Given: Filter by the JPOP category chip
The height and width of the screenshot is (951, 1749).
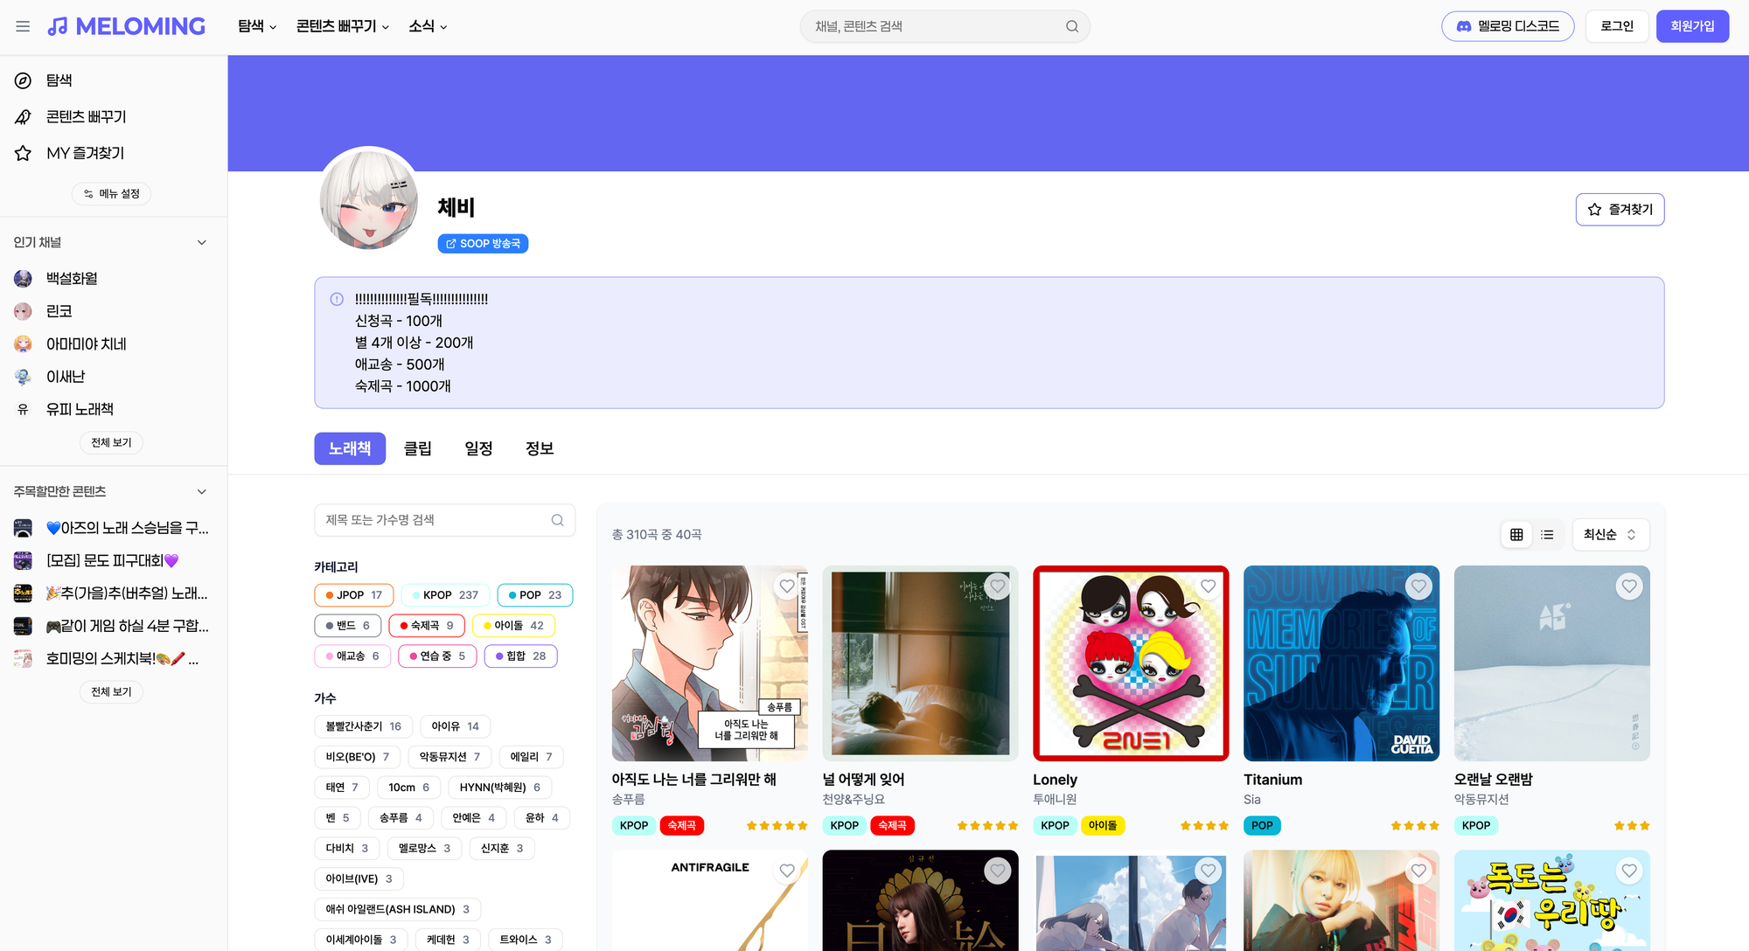Looking at the screenshot, I should click(x=353, y=595).
